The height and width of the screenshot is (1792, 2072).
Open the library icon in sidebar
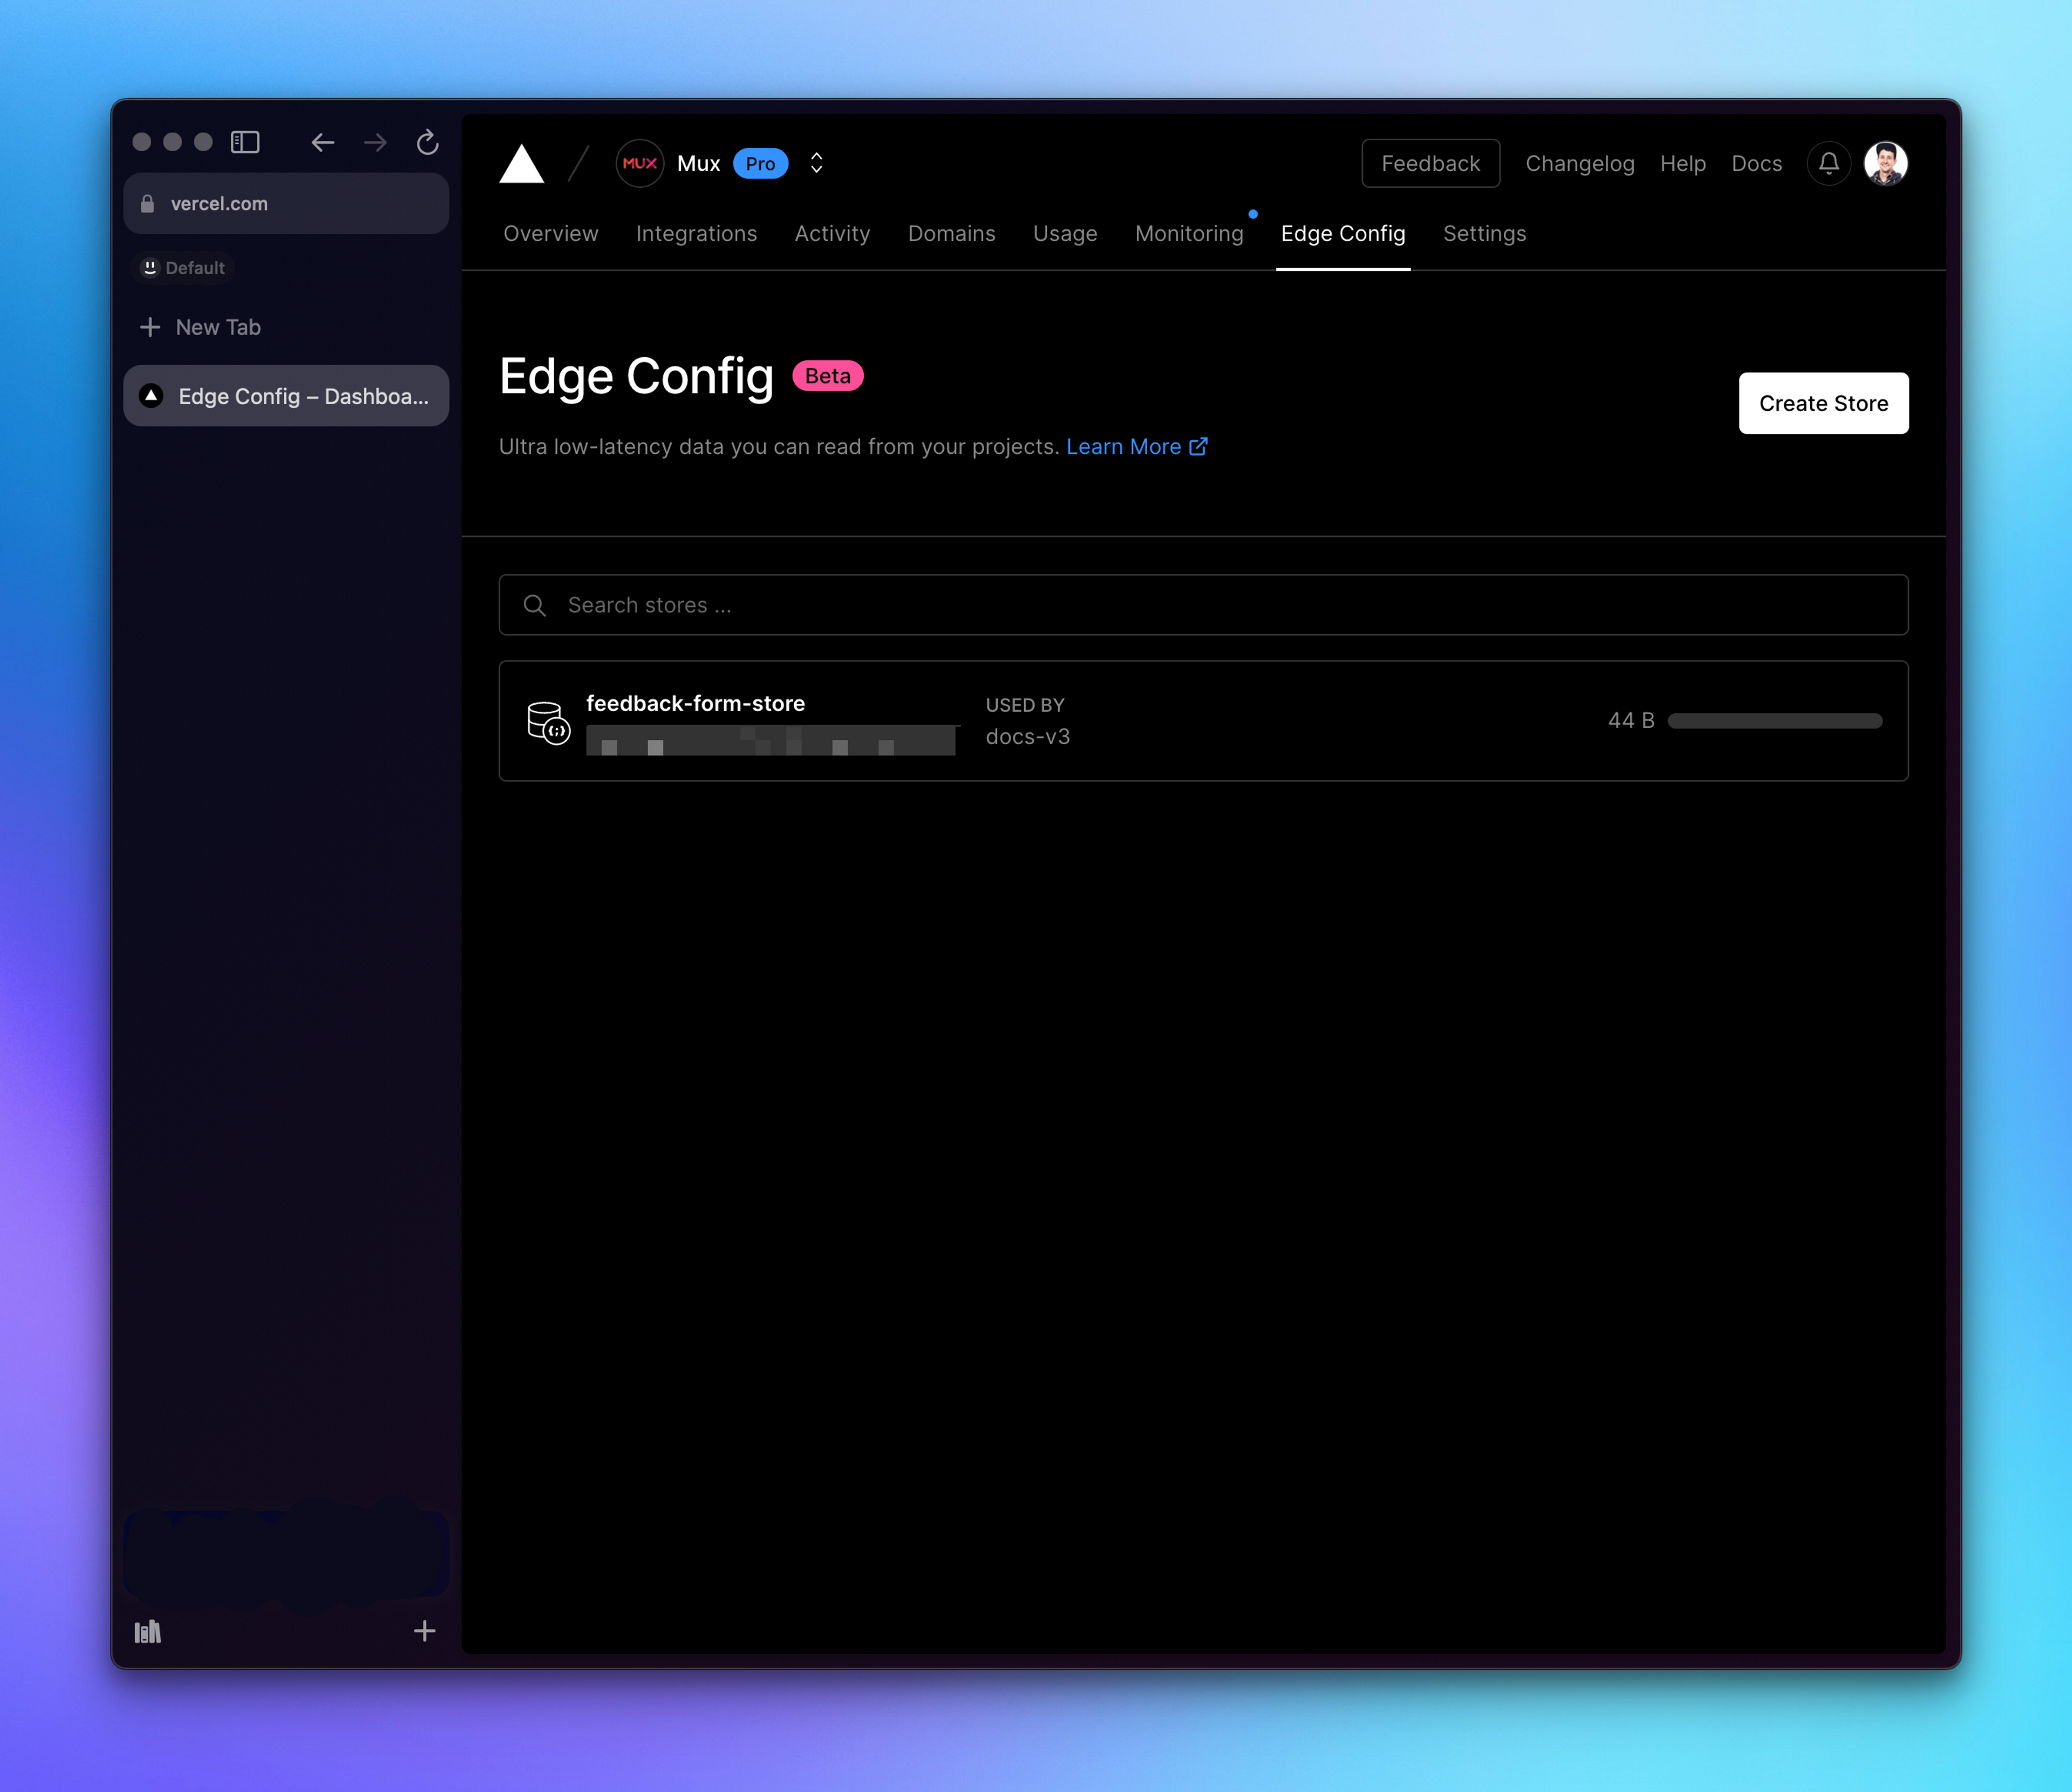148,1632
